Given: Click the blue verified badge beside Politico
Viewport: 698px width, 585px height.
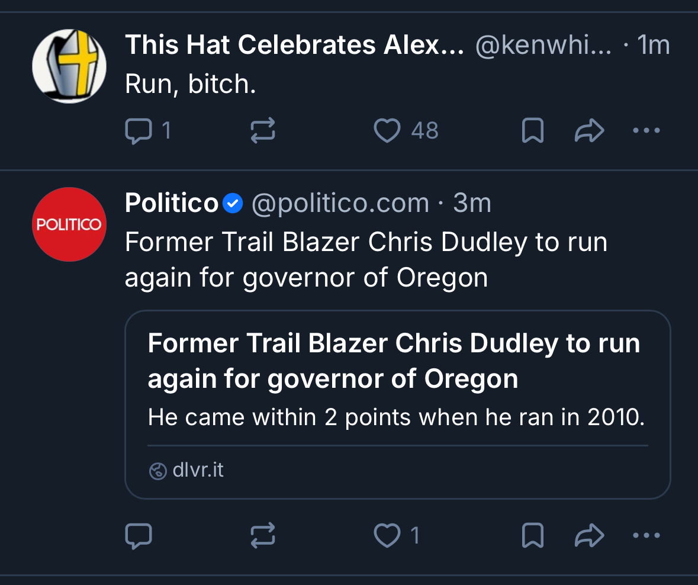Looking at the screenshot, I should point(233,204).
